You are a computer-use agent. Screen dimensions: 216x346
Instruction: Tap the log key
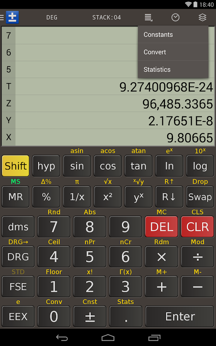200,166
